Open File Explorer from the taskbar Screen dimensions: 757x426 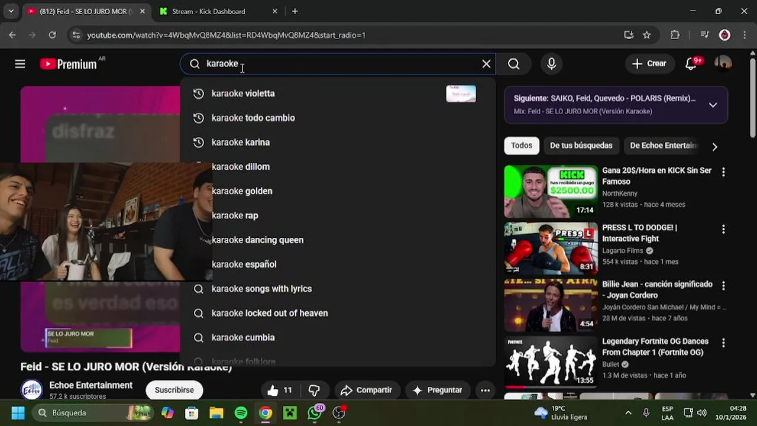216,412
